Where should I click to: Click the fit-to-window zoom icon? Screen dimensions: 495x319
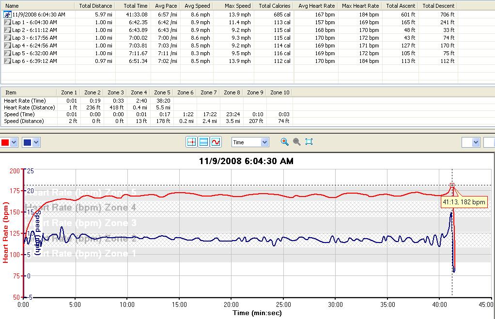pyautogui.click(x=309, y=142)
